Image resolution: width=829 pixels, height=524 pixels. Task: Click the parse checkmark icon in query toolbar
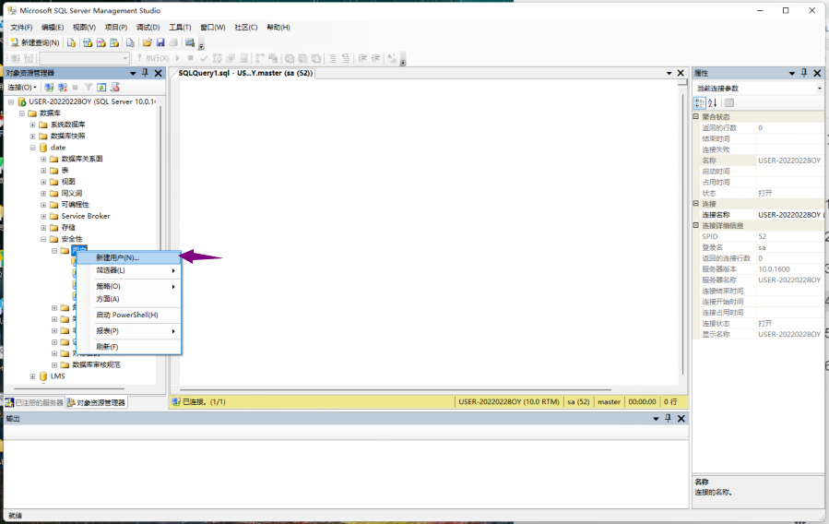[x=204, y=58]
